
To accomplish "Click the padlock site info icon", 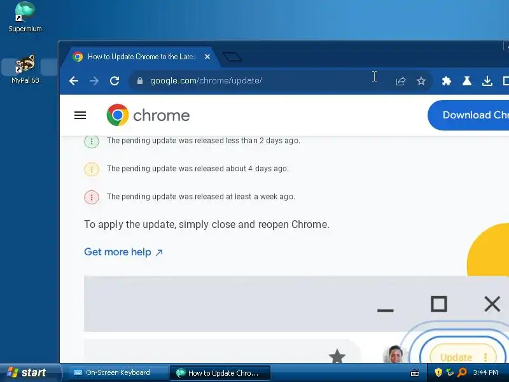I will tap(140, 81).
